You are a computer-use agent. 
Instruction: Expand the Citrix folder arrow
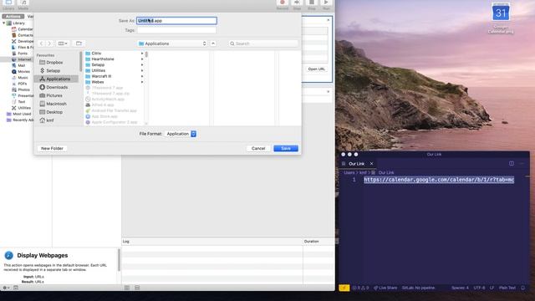pos(142,54)
